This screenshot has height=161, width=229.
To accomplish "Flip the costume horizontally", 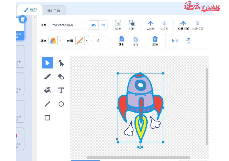I will pyautogui.click(x=175, y=41).
